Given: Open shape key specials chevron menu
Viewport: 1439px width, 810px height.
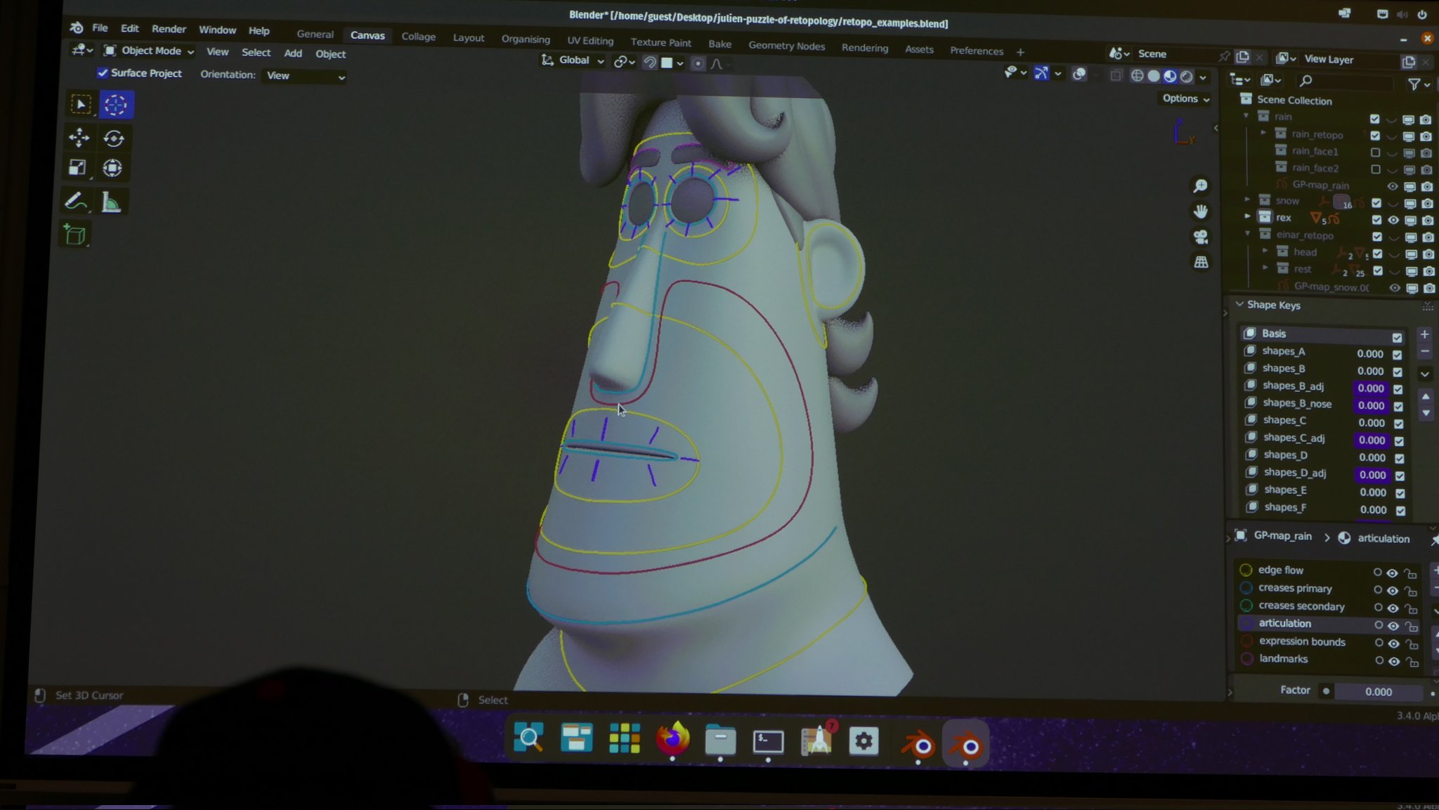Looking at the screenshot, I should [1425, 374].
